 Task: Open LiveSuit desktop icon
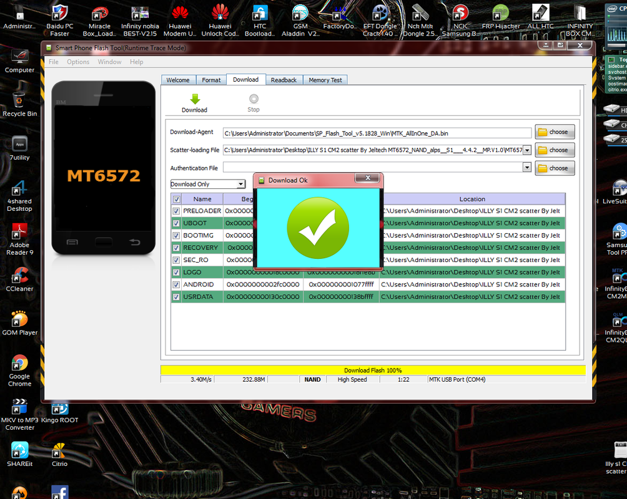click(x=616, y=192)
